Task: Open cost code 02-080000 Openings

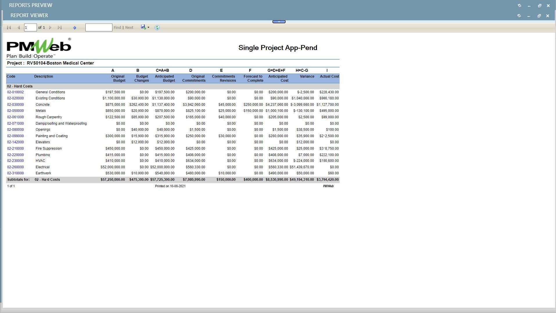Action: (x=15, y=130)
